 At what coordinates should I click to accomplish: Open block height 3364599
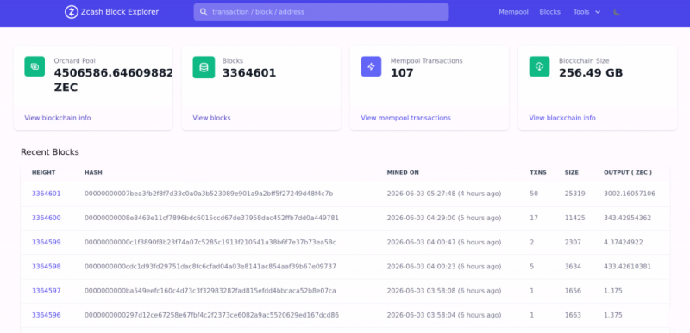click(47, 242)
